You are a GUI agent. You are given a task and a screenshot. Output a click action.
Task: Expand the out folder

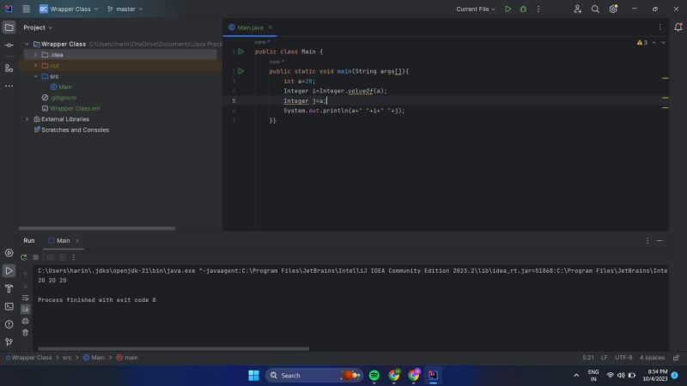click(x=36, y=66)
